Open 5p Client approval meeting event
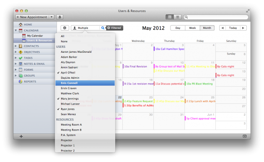 pos(200,118)
